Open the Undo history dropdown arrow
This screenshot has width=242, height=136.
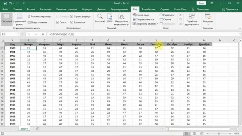14,3
